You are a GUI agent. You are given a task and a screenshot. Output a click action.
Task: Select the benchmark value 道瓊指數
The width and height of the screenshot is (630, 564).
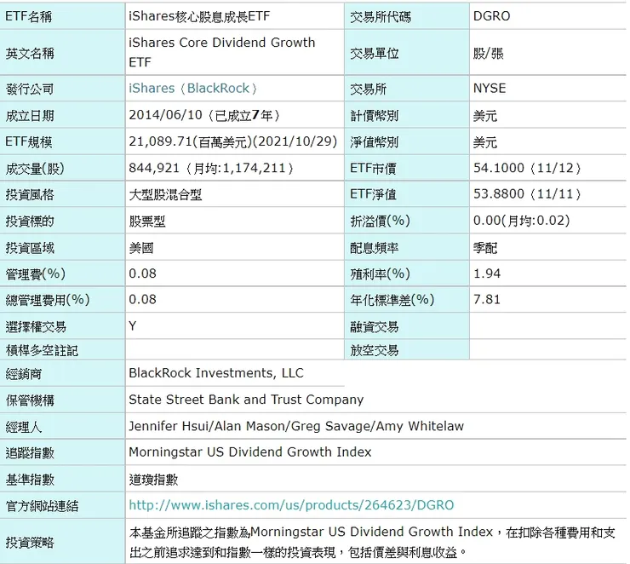(153, 479)
